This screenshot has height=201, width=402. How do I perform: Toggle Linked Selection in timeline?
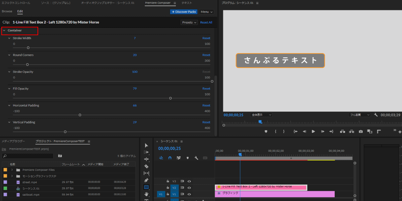tap(179, 158)
